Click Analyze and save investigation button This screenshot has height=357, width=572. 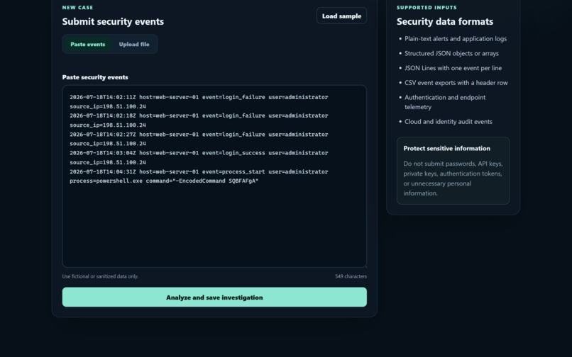[x=214, y=297]
